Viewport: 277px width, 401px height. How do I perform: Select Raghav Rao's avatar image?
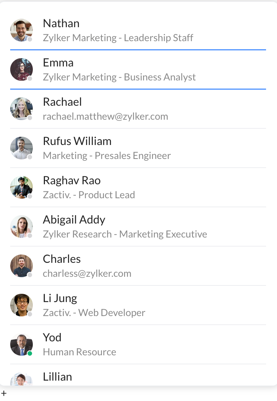click(22, 187)
